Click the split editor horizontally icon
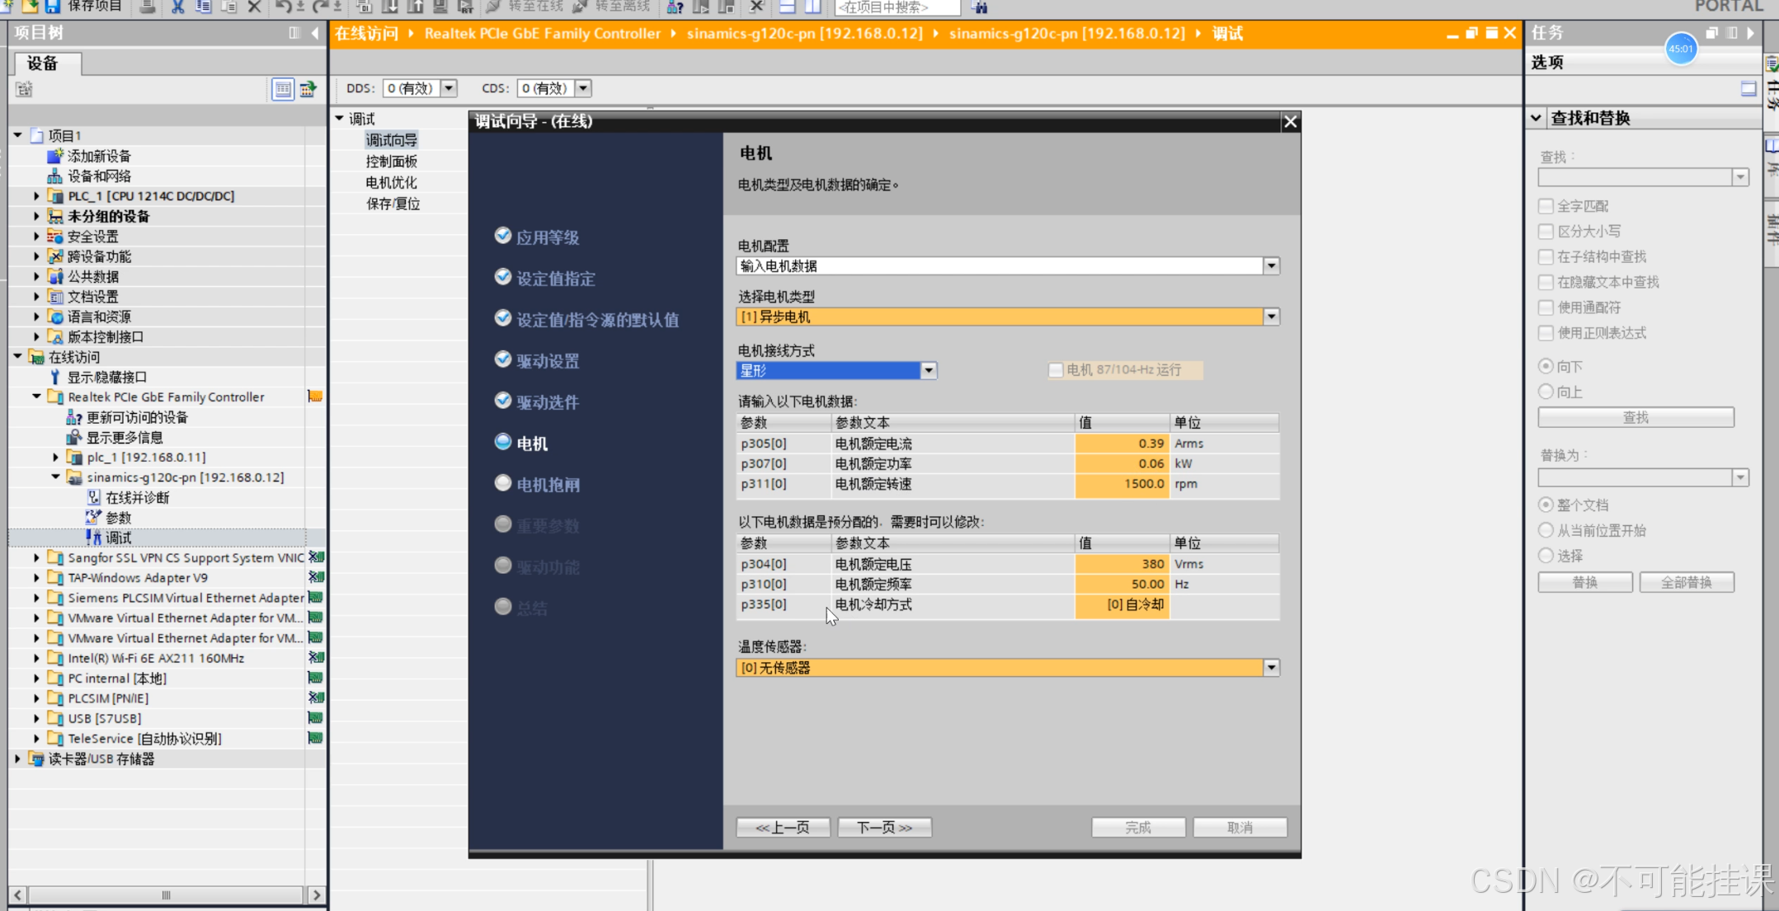Image resolution: width=1779 pixels, height=911 pixels. click(788, 7)
